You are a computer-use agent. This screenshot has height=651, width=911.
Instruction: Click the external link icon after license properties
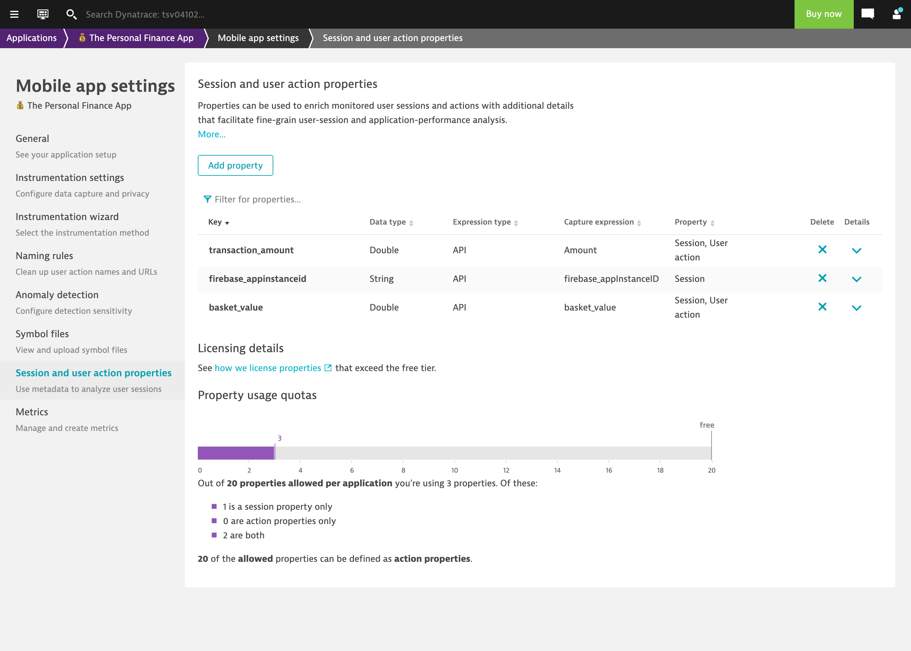328,367
